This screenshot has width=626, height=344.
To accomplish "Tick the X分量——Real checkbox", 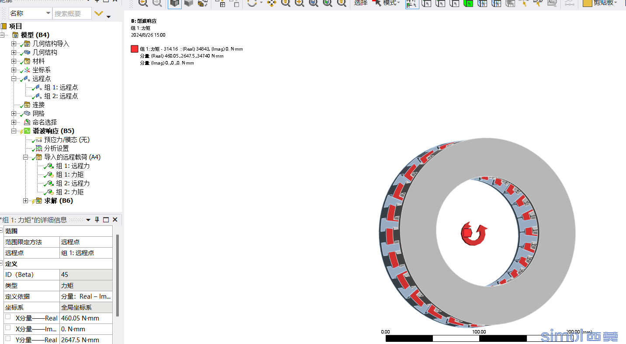I will pyautogui.click(x=8, y=317).
